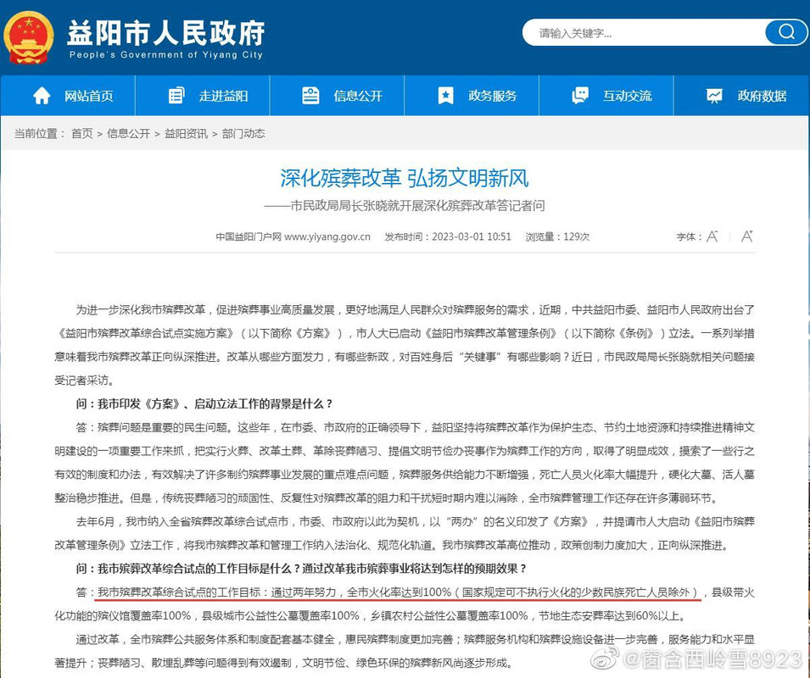
Task: Click 益阳资讯 in the breadcrumb
Action: click(x=186, y=134)
